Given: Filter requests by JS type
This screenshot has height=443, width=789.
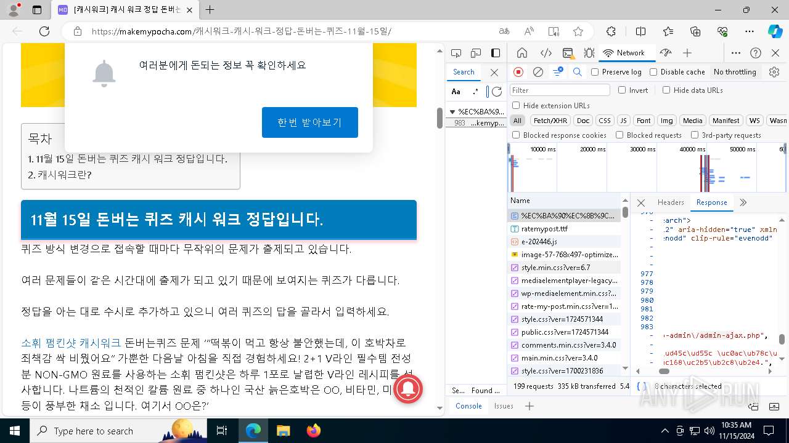Looking at the screenshot, I should (623, 121).
